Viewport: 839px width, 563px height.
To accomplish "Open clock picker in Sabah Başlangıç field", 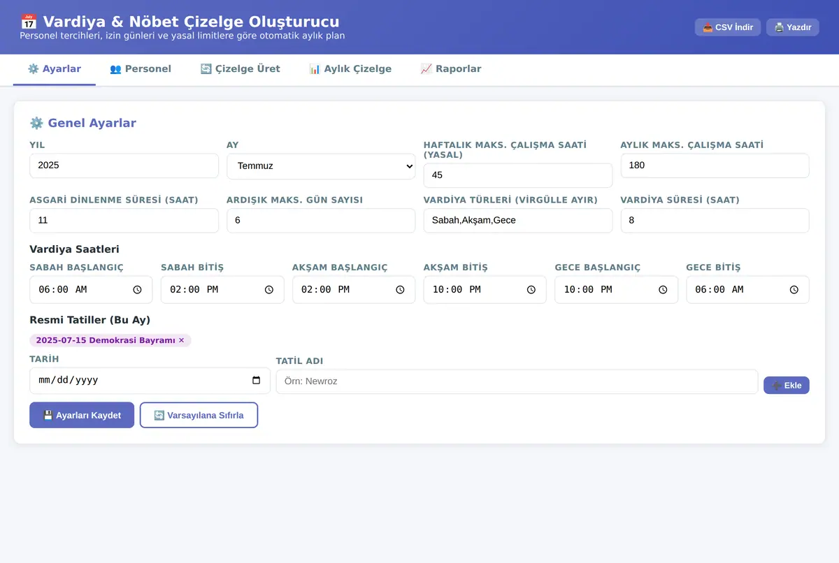I will coord(138,290).
